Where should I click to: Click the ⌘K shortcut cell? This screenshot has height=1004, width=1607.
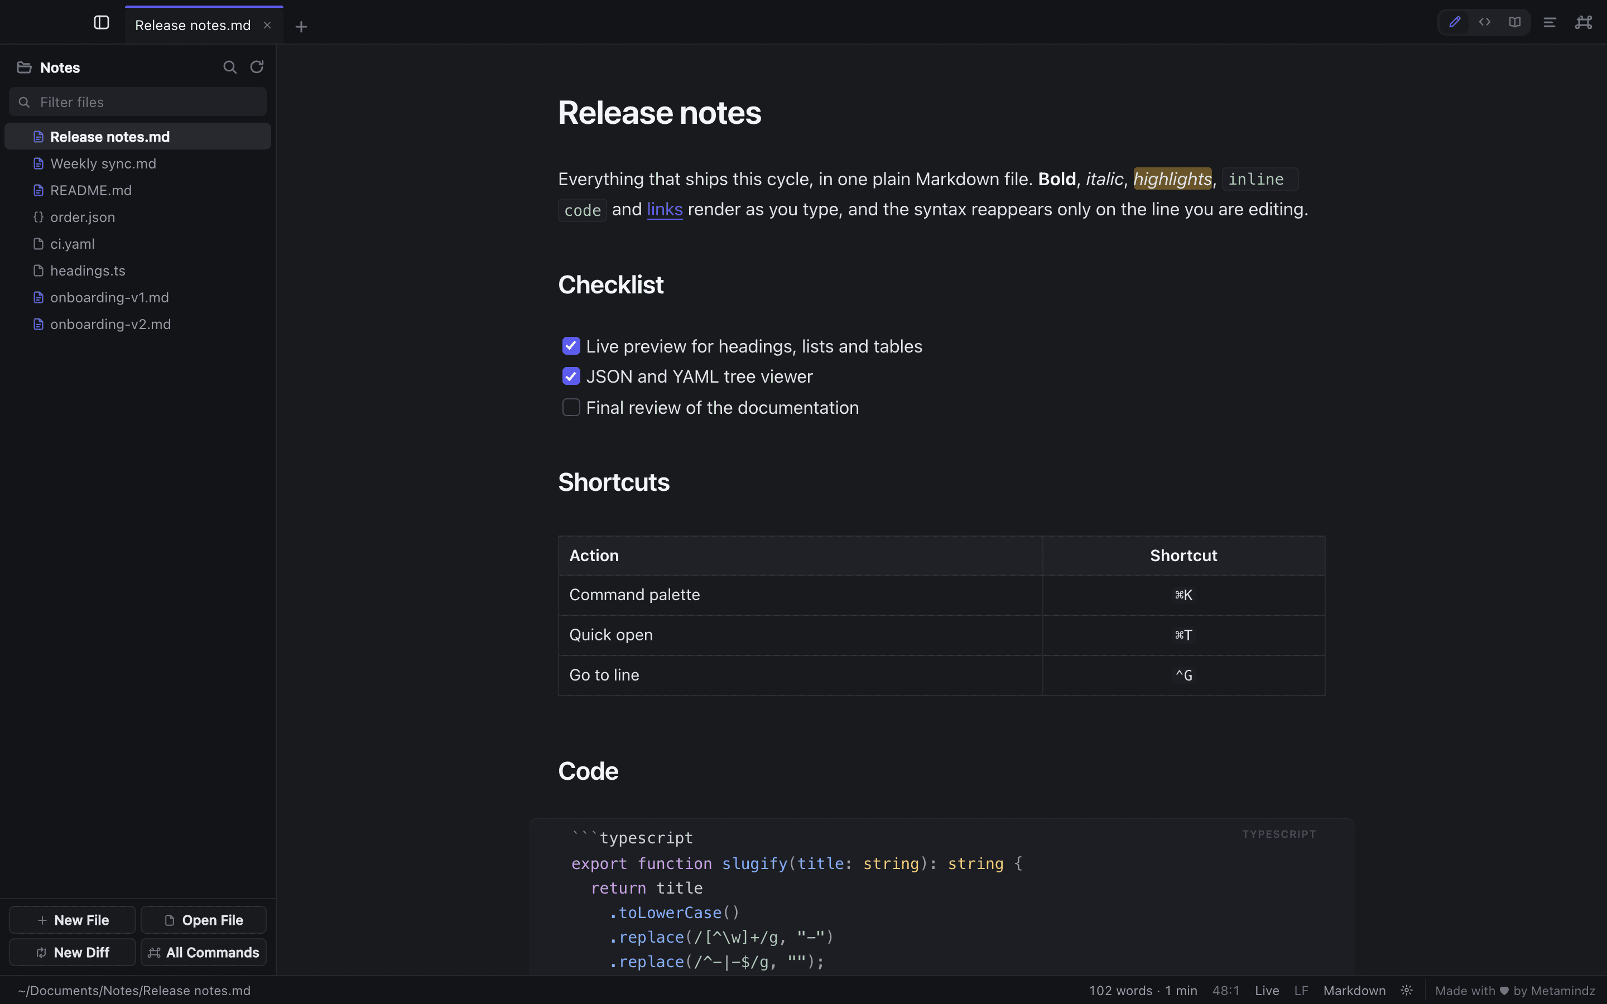click(x=1183, y=595)
